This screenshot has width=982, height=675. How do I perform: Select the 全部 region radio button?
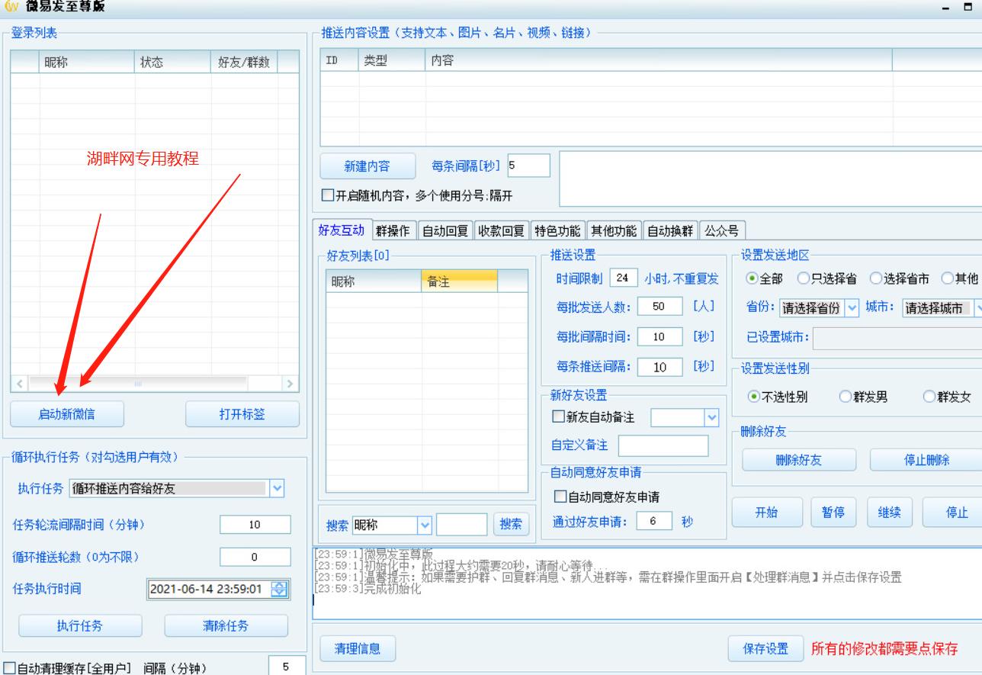point(753,278)
